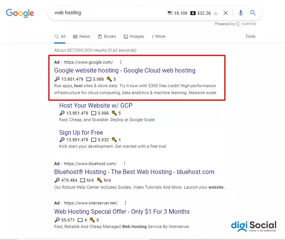The width and height of the screenshot is (285, 240).
Task: Switch to the Books tab
Action: point(107,36)
